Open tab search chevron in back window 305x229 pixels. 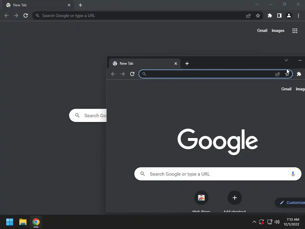pos(257,4)
